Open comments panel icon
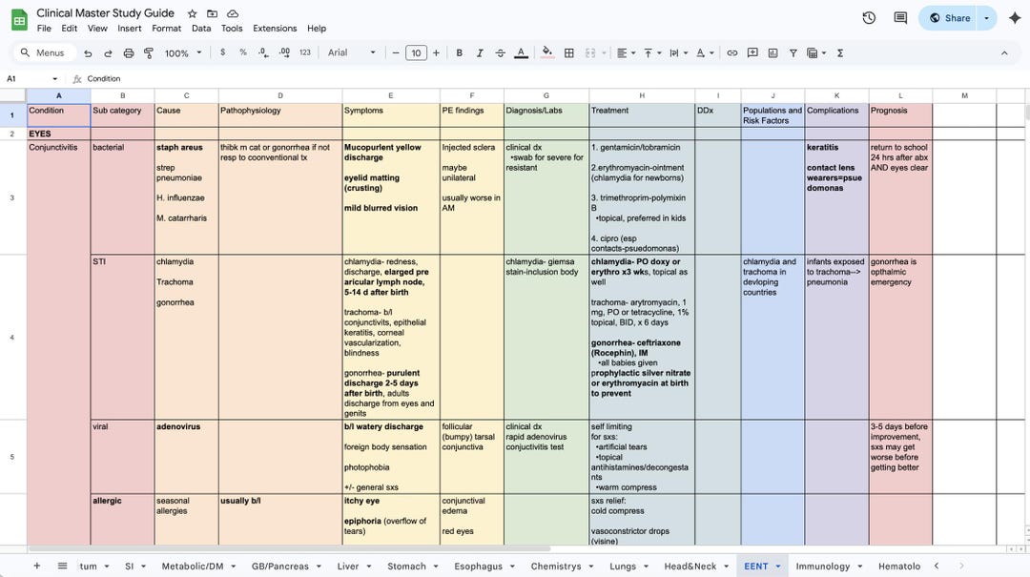 point(900,18)
